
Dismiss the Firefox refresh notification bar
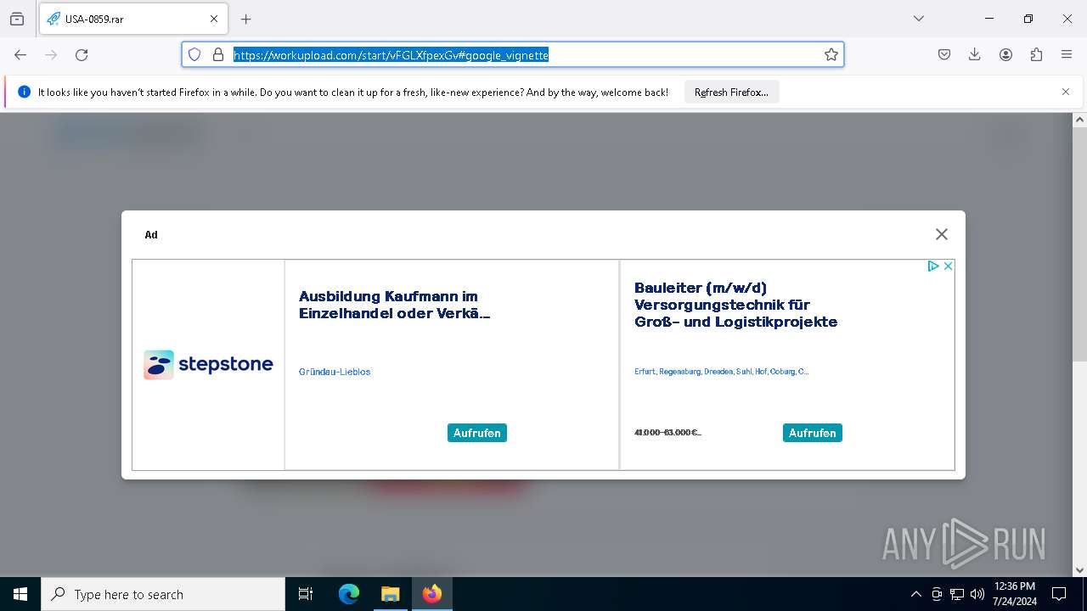pos(1066,92)
